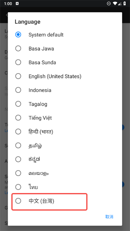Choose Tagalog radio button

tap(18, 104)
